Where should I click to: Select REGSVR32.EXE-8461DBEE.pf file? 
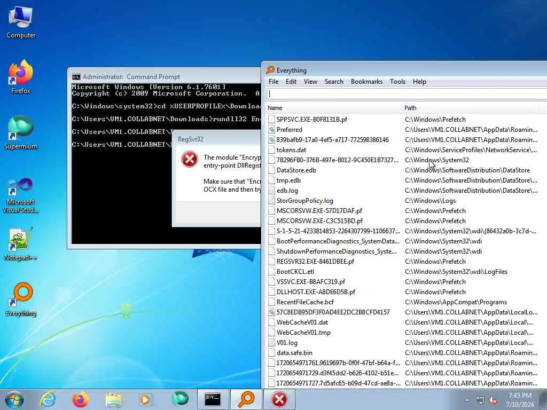click(x=406, y=262)
